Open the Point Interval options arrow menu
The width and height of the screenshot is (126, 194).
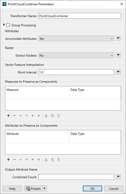pos(118,72)
